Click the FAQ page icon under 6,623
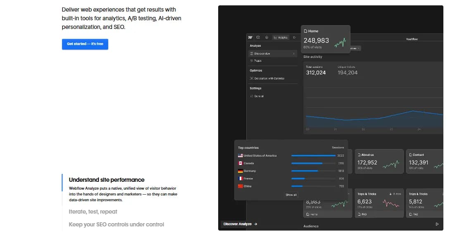The image size is (469, 238). [x=359, y=214]
